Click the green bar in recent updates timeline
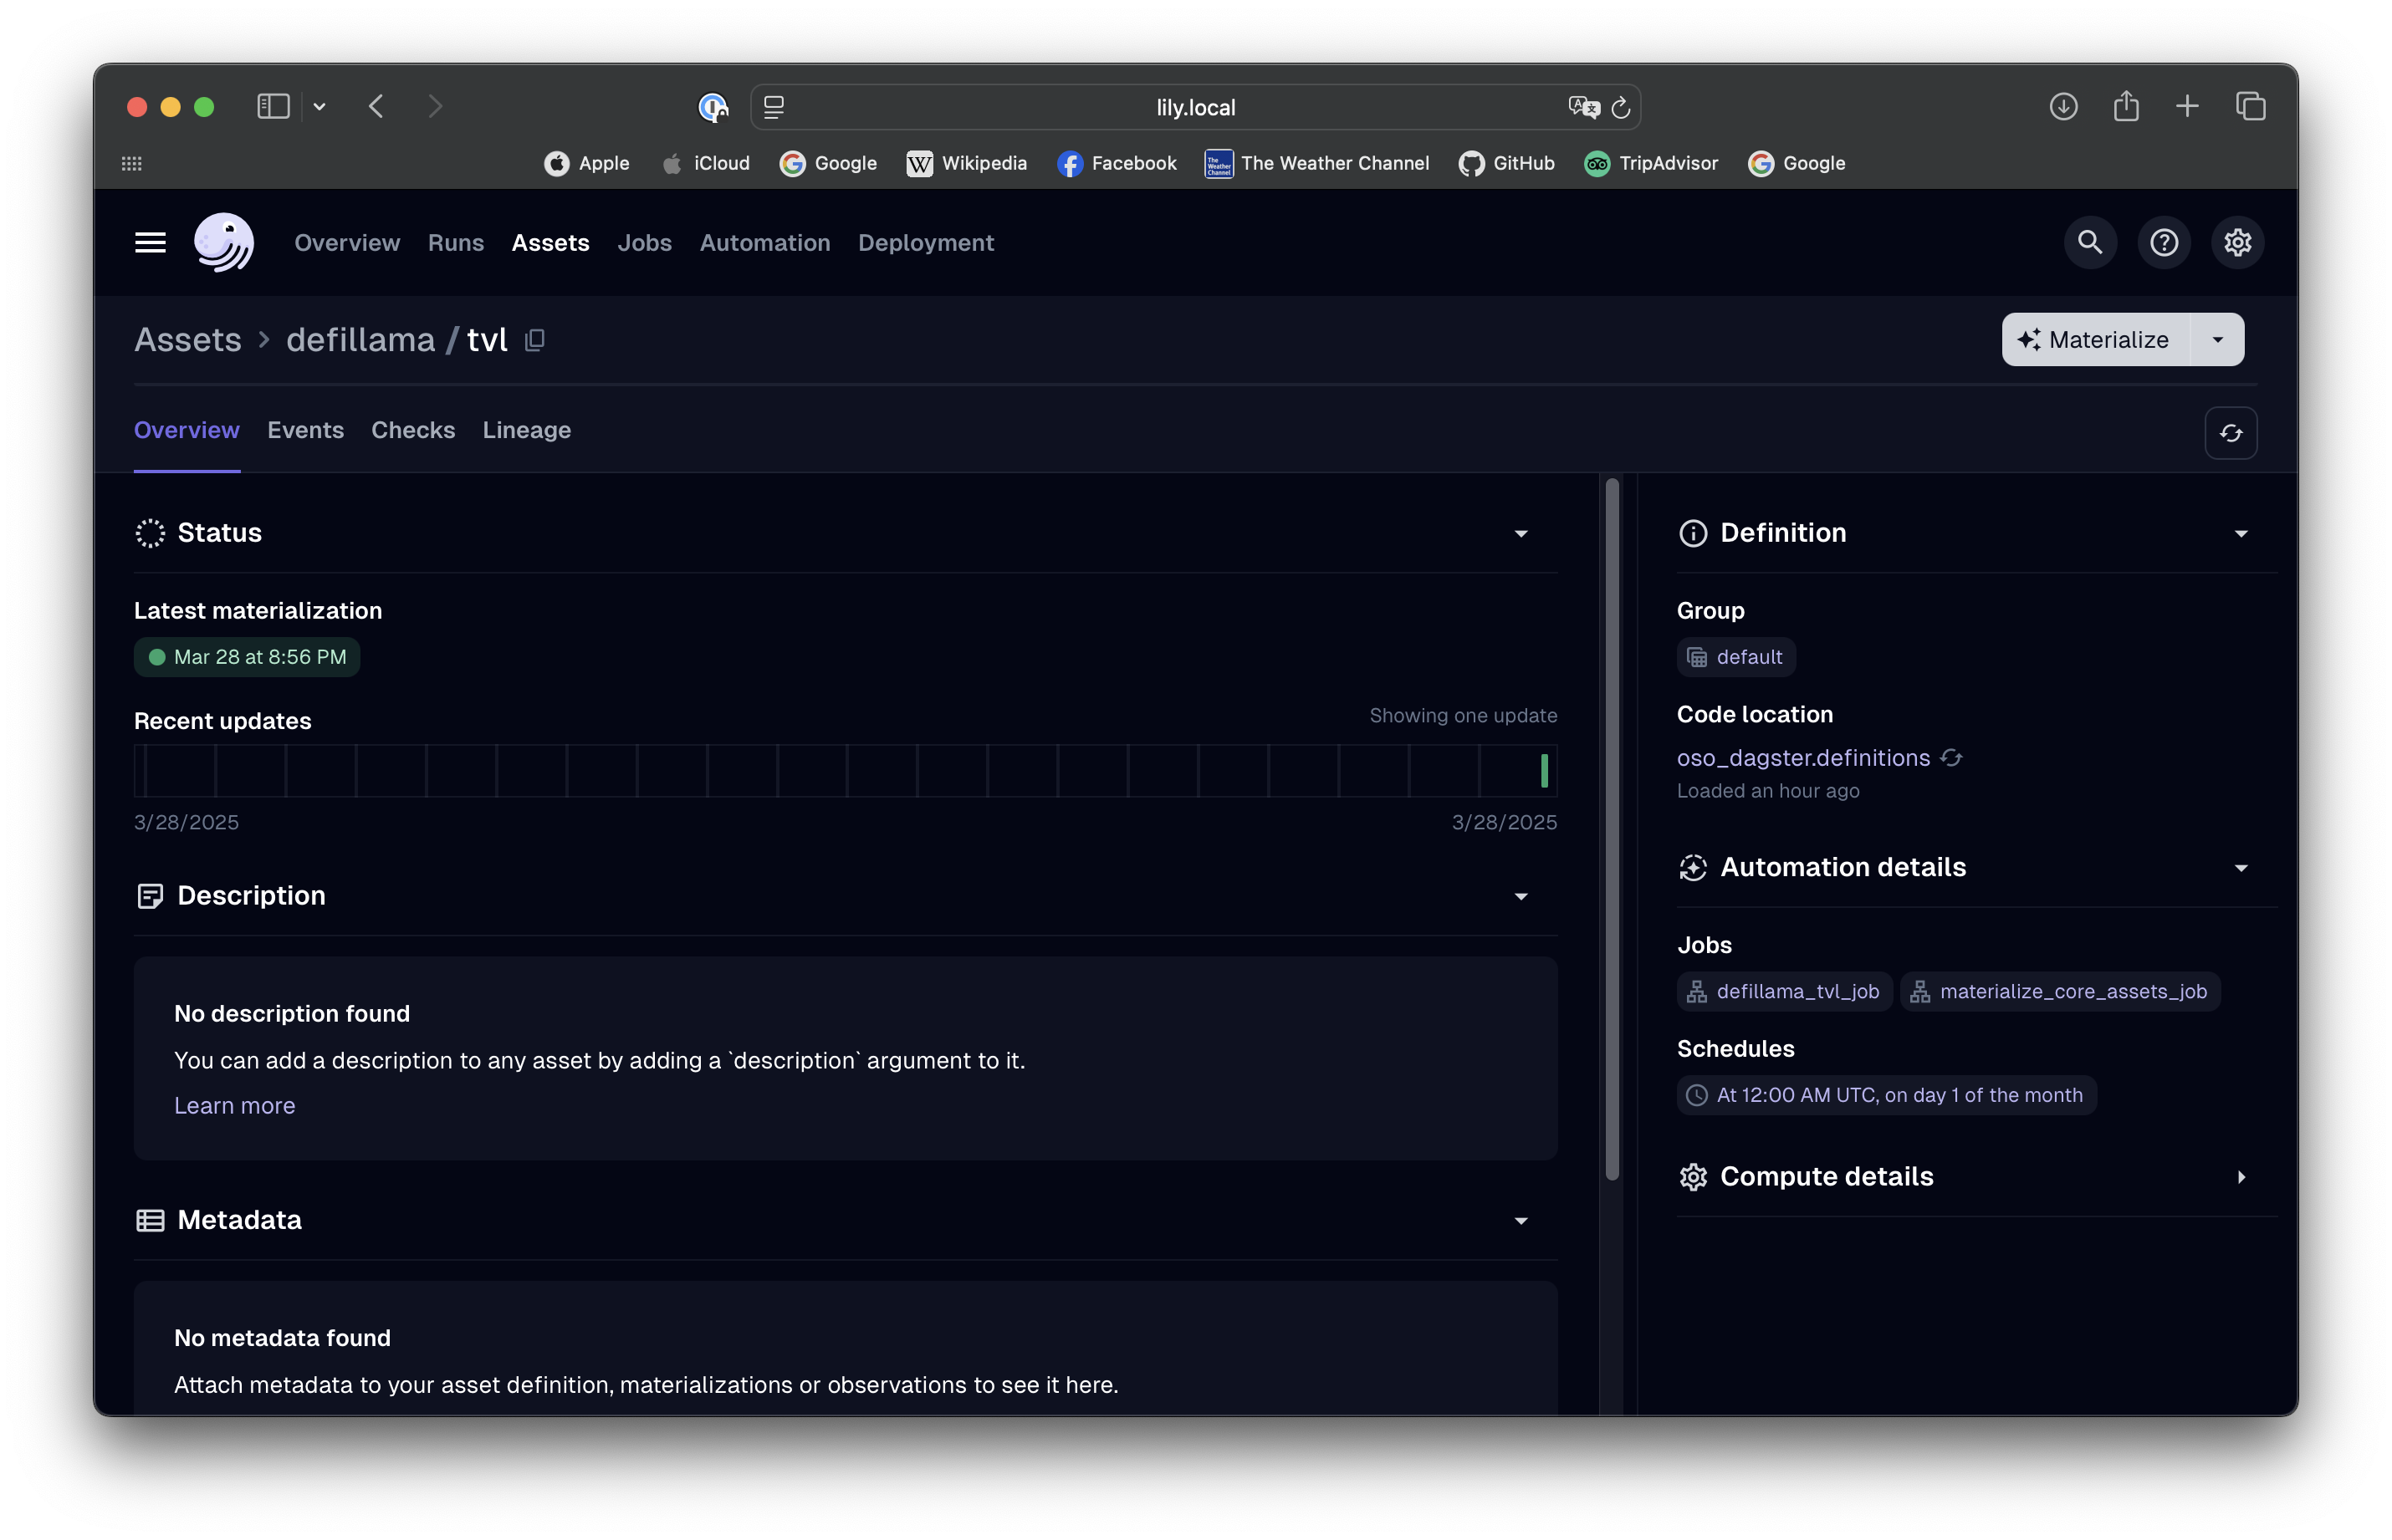The width and height of the screenshot is (2392, 1540). (1544, 770)
